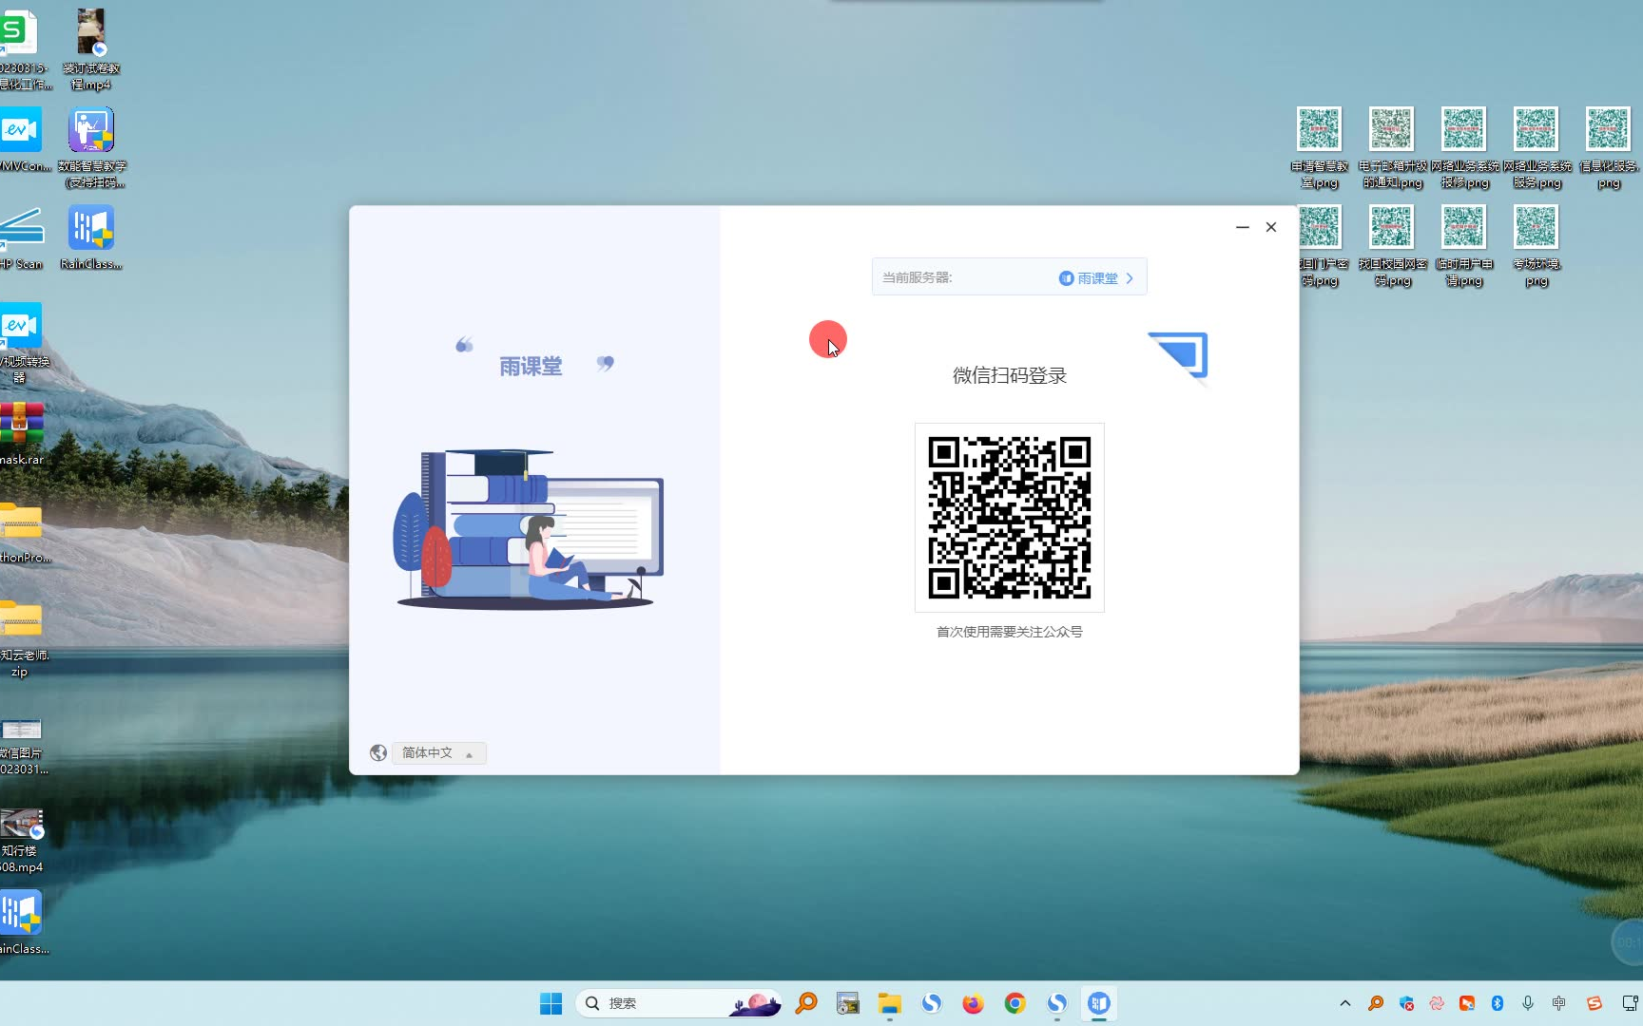Select the 网络业务系统服务.png desktop file
The image size is (1643, 1026).
(1537, 147)
